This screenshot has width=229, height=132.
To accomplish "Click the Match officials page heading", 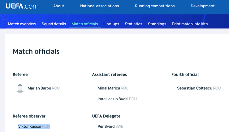I will coord(36,51).
